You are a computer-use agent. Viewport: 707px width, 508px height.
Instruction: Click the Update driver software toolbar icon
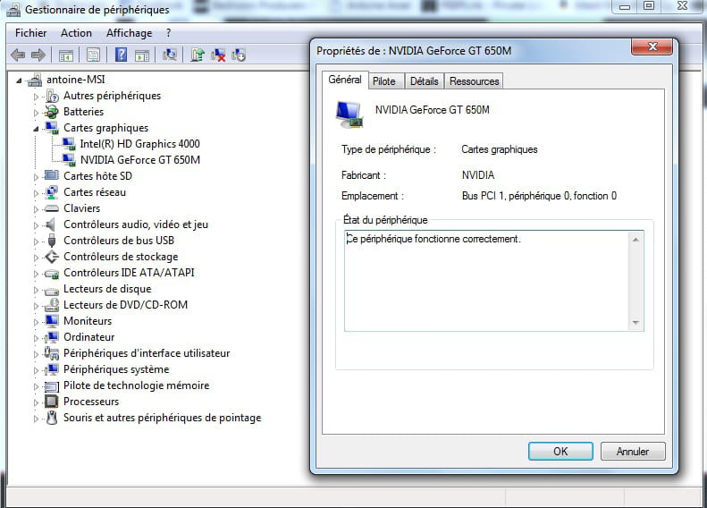click(x=197, y=55)
